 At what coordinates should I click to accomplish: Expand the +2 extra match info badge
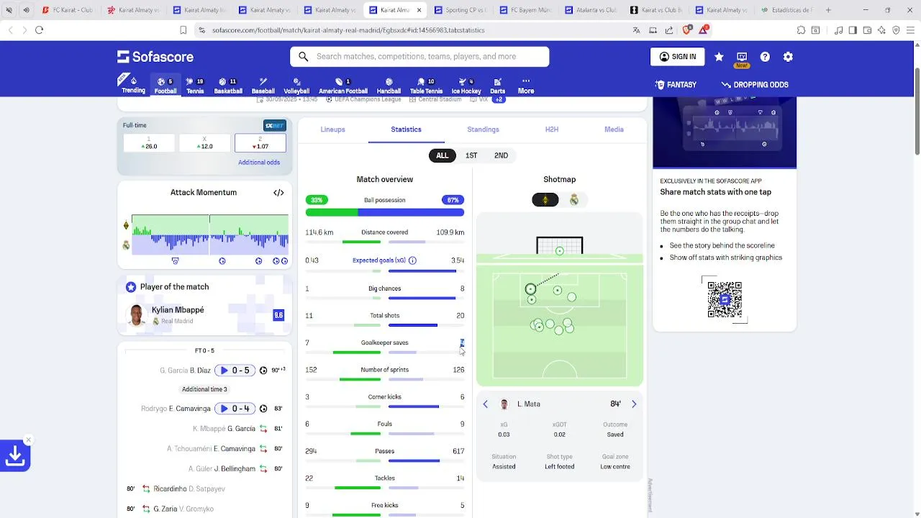point(498,99)
